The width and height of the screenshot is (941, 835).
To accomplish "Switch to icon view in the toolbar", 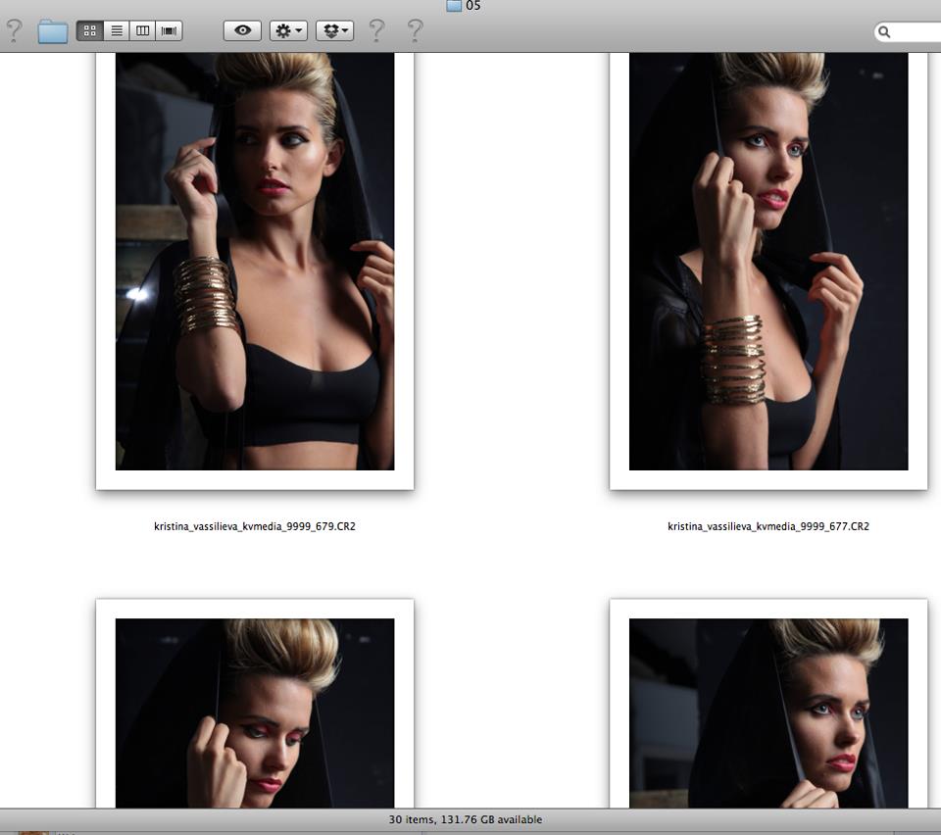I will 90,30.
